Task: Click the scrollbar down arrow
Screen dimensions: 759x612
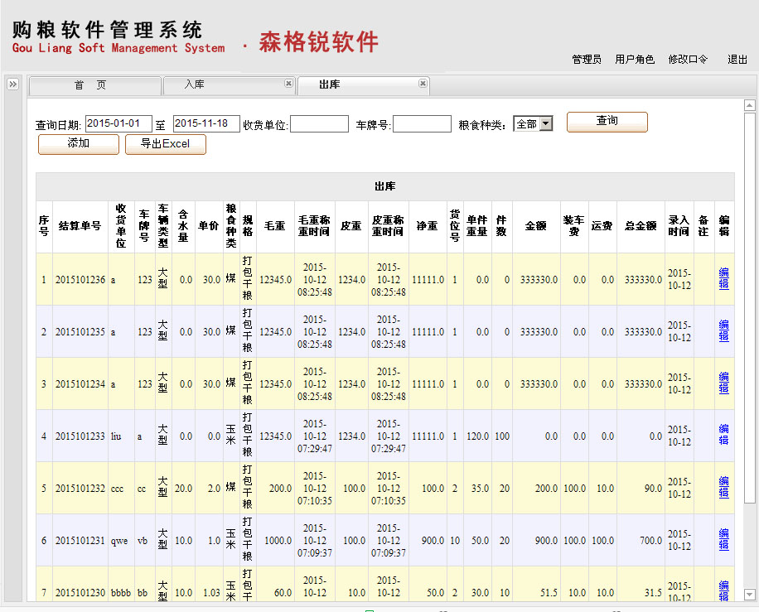Action: [x=749, y=595]
